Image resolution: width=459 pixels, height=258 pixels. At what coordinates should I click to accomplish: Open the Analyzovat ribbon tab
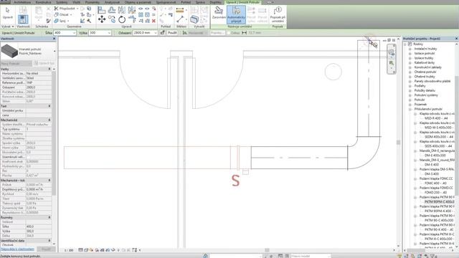pyautogui.click(x=112, y=2)
